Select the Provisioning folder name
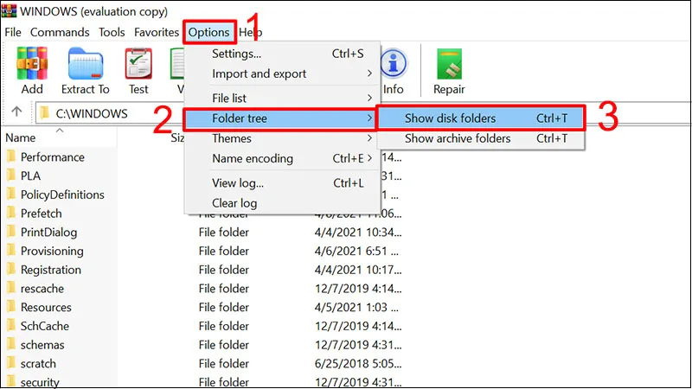This screenshot has width=692, height=389. (x=52, y=251)
